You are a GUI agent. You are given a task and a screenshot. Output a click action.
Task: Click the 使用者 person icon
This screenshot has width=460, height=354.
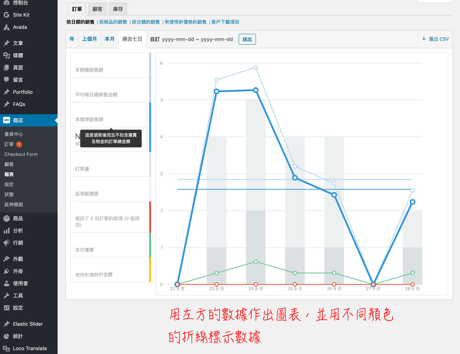7,284
